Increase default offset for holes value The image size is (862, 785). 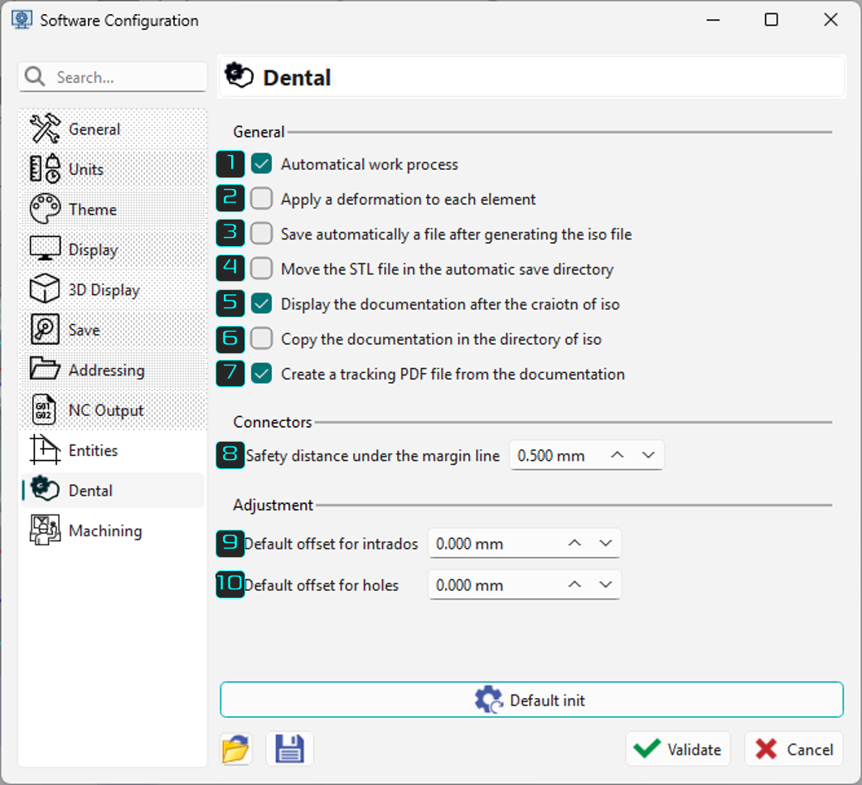(574, 584)
